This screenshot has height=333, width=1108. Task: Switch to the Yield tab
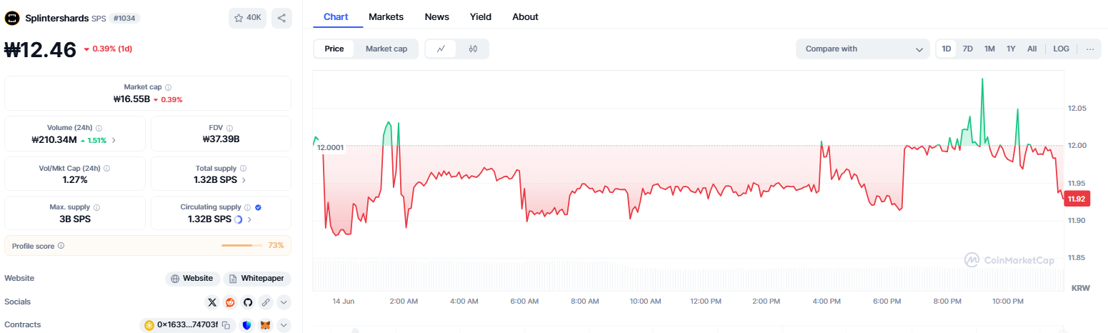pos(480,16)
